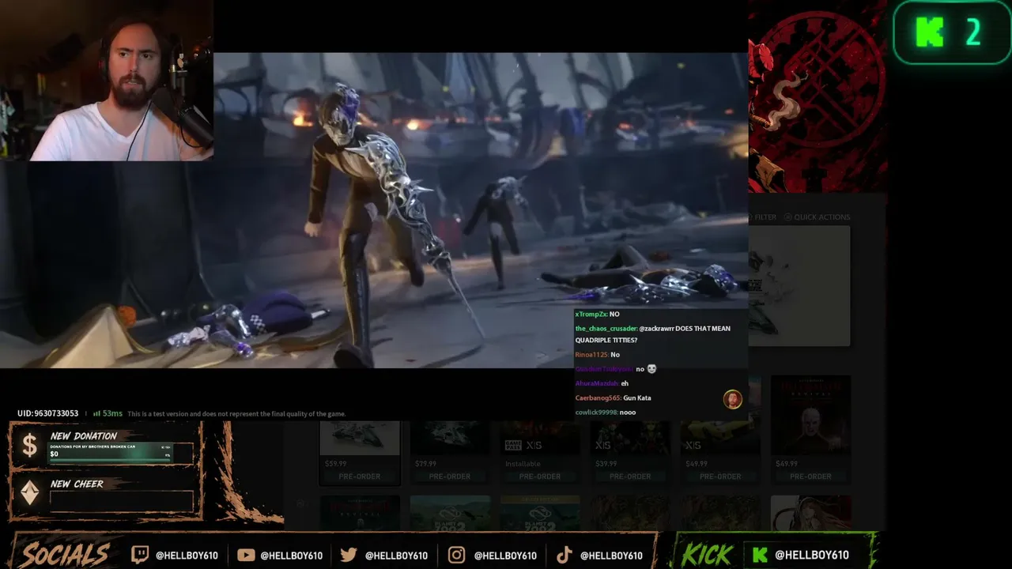Click the AhuraMazdah username in chat
Viewport: 1012px width, 569px height.
pos(596,383)
